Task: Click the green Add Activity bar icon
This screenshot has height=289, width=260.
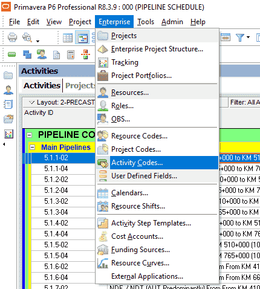Action: [x=11, y=54]
